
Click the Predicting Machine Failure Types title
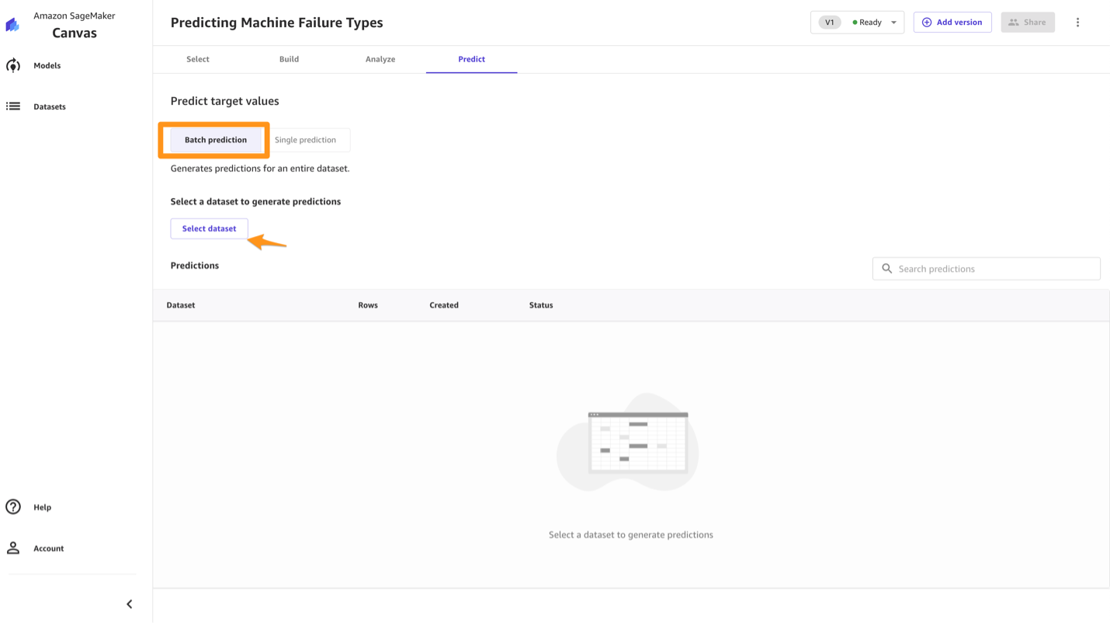click(x=277, y=23)
